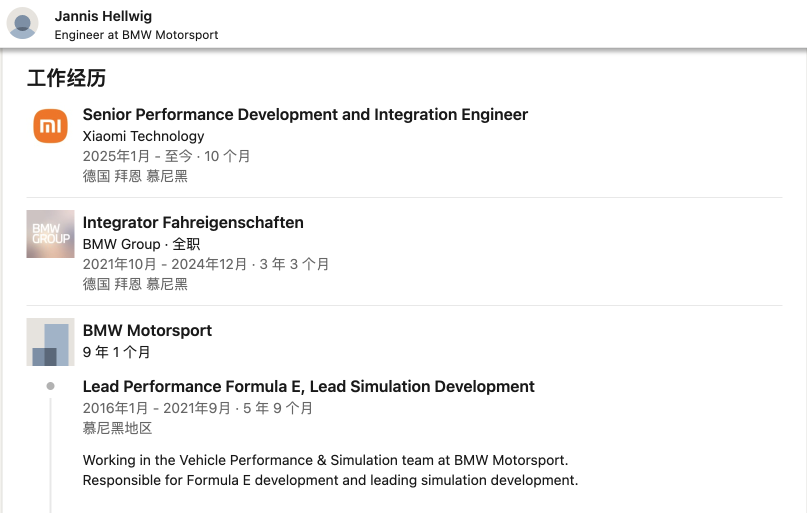The height and width of the screenshot is (513, 807).
Task: Open the BMW Motorsport company heading
Action: 147,330
